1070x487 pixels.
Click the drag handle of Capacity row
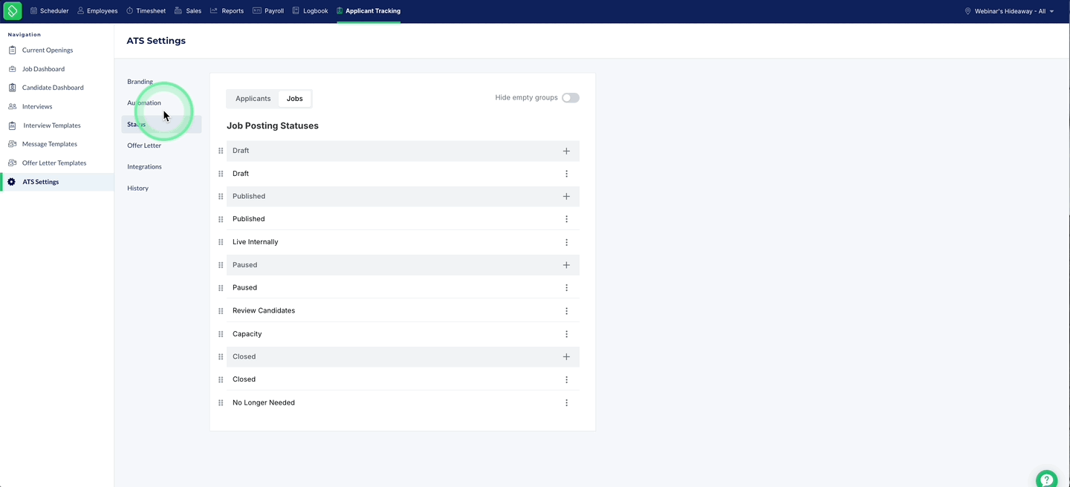(x=221, y=334)
